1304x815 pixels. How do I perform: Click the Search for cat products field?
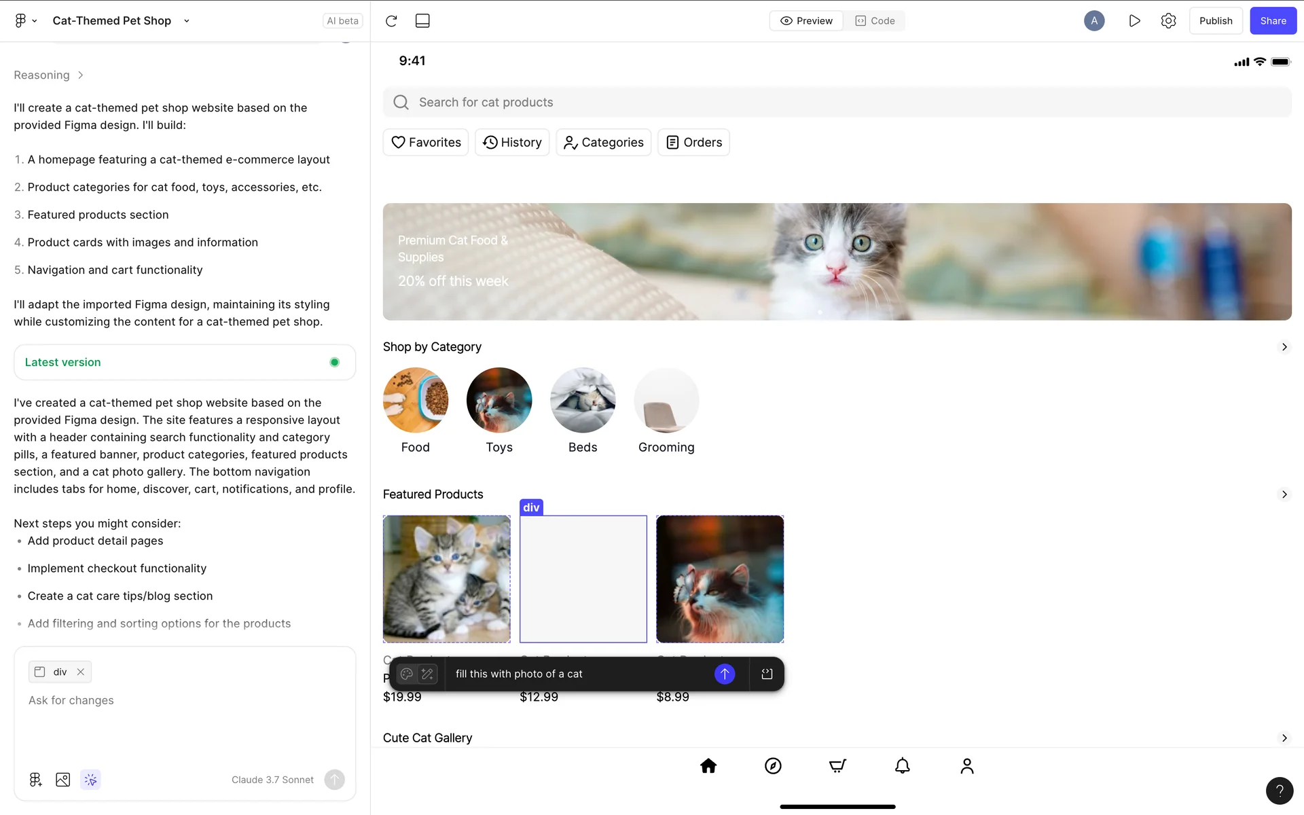837,103
